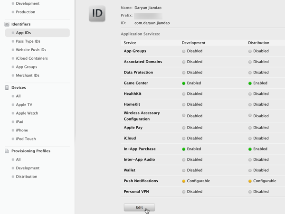Click the Identifiers section icon
This screenshot has height=214, width=285.
click(x=7, y=24)
